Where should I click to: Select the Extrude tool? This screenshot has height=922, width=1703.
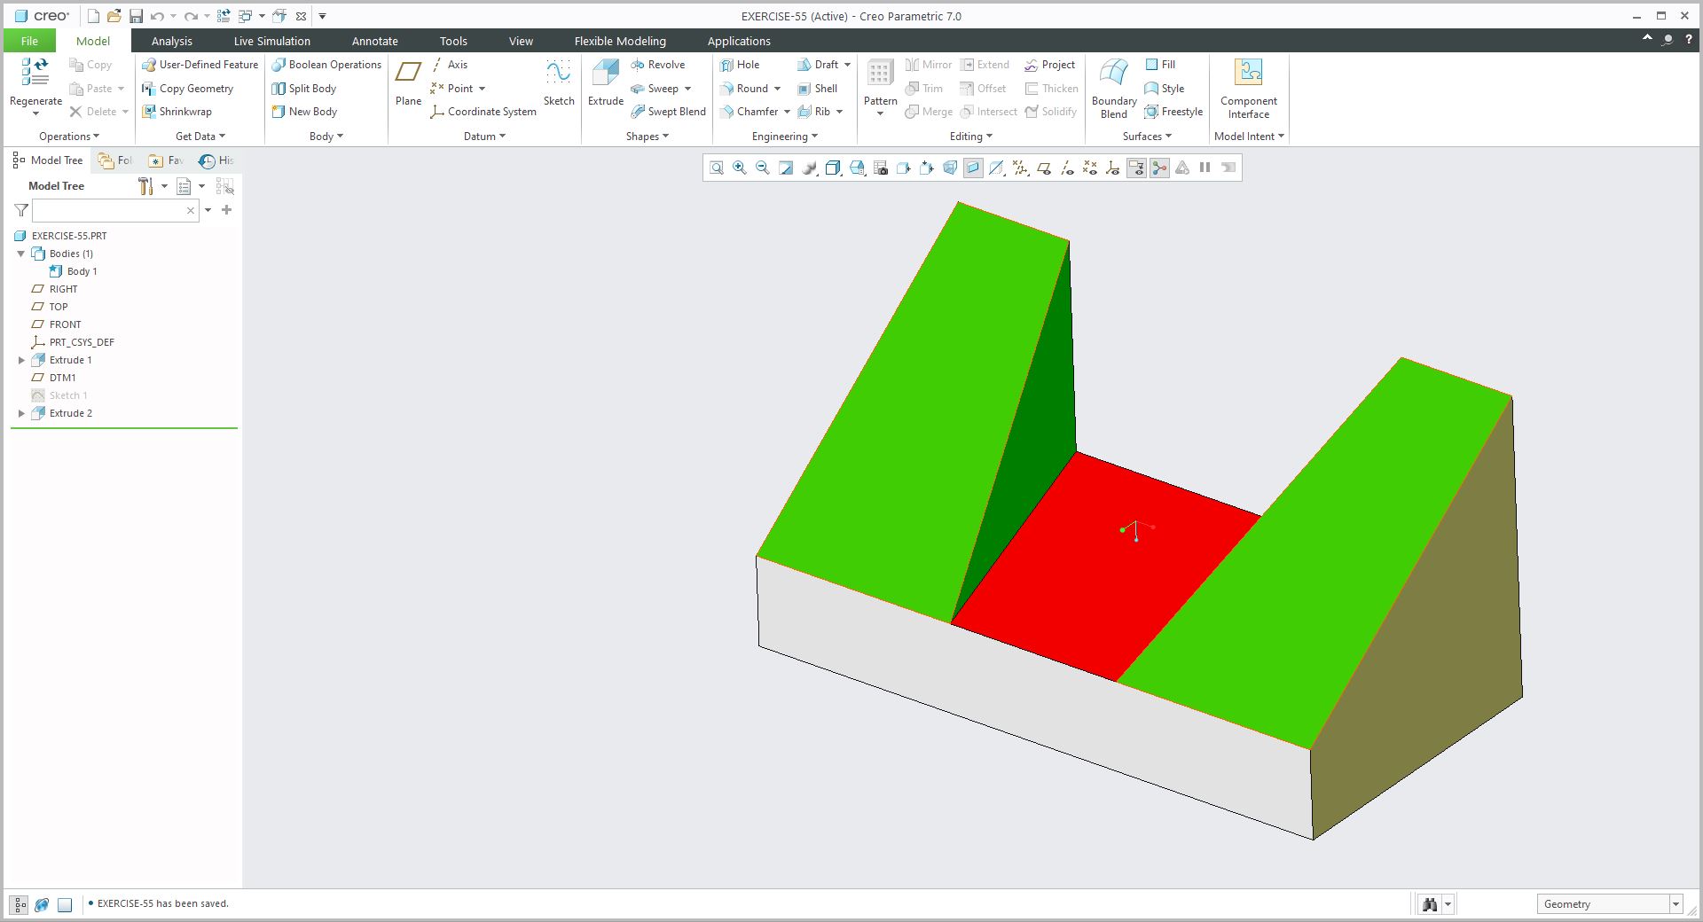(606, 82)
